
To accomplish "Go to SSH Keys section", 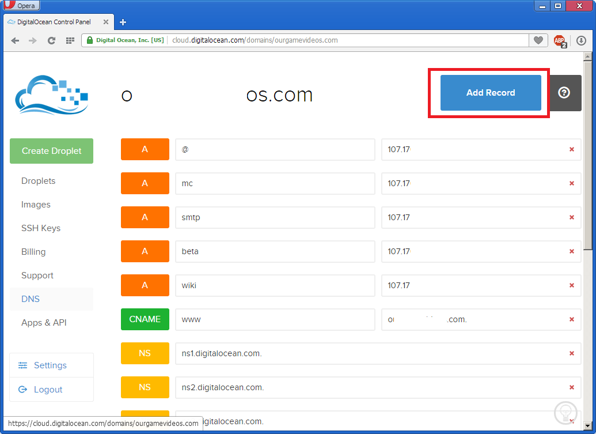I will (41, 228).
